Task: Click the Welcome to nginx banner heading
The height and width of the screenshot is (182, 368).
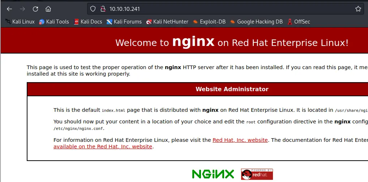Action: click(x=232, y=42)
